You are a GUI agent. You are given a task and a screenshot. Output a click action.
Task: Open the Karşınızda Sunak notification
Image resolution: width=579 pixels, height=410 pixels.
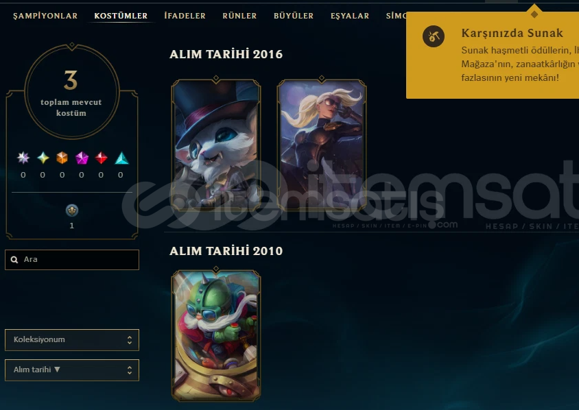point(493,56)
